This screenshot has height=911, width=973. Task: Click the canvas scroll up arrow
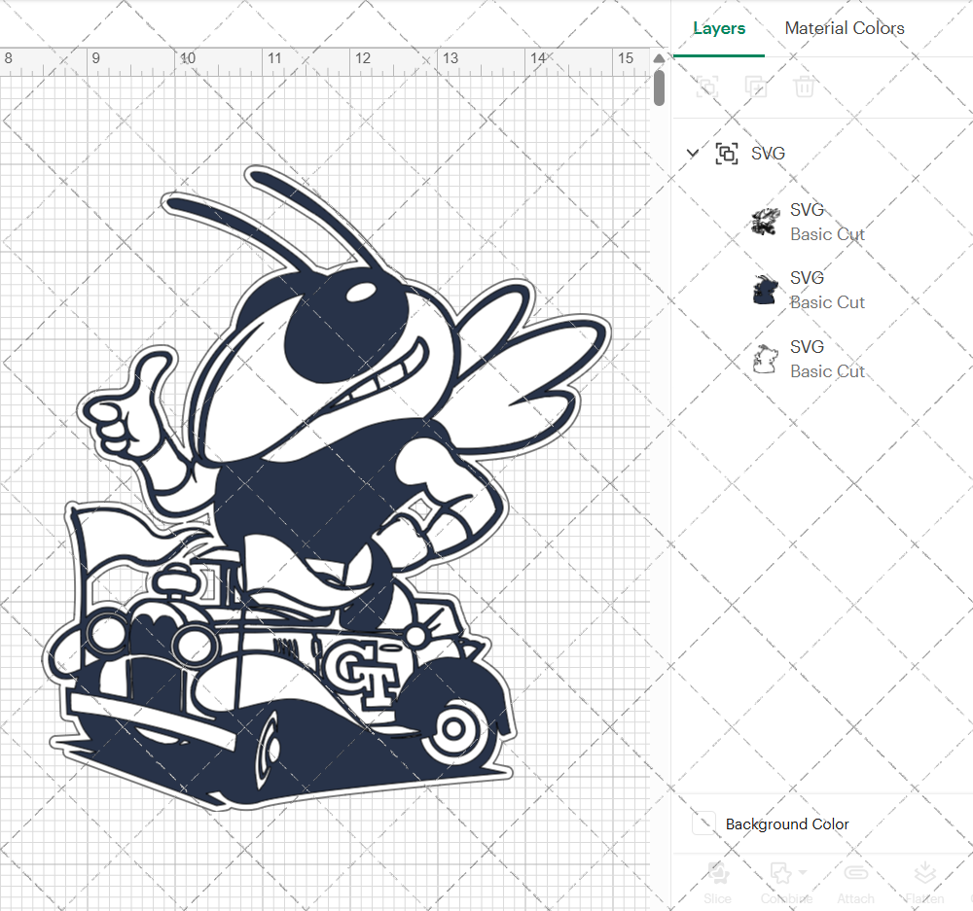(x=659, y=58)
